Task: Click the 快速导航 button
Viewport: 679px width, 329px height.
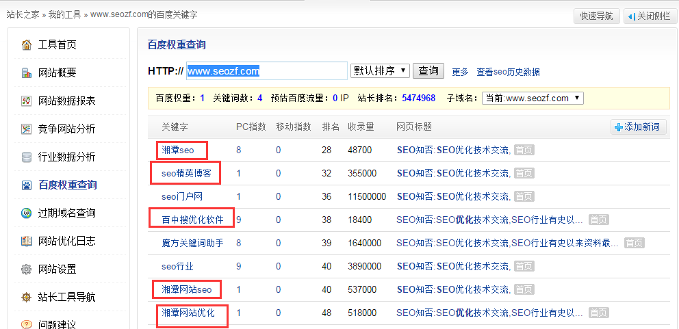Action: [x=597, y=16]
